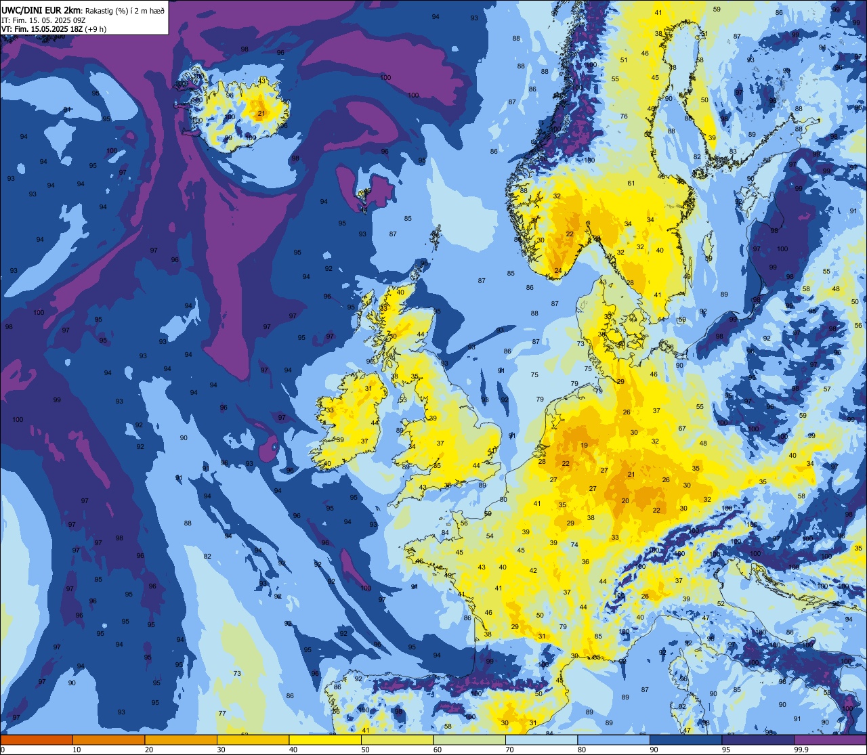The height and width of the screenshot is (755, 867).
Task: Click the legend scale label 80
Action: pyautogui.click(x=582, y=750)
